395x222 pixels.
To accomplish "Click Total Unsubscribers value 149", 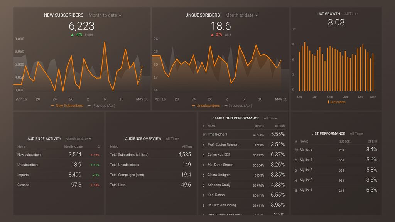I will coord(186,164).
